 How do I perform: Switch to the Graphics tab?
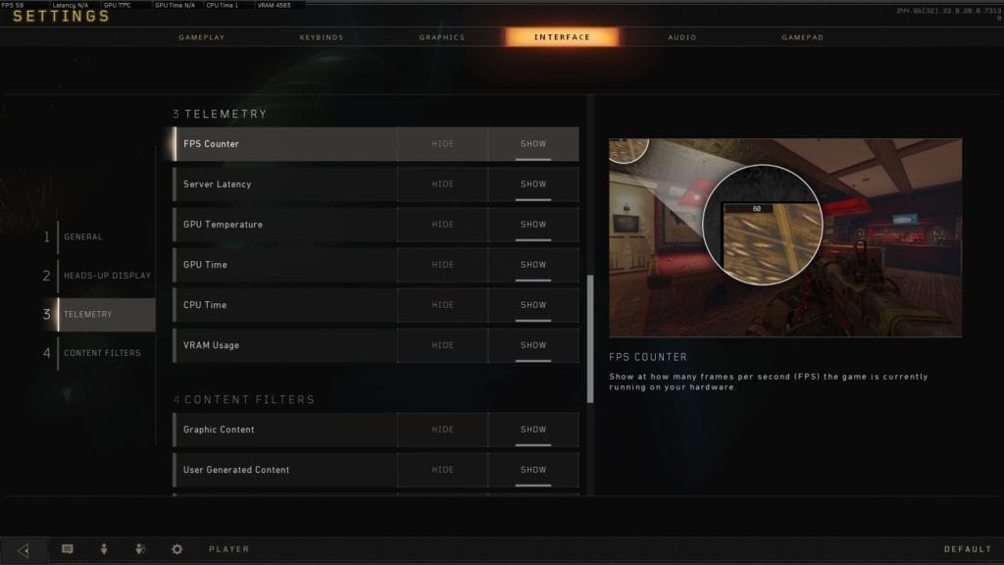tap(442, 37)
